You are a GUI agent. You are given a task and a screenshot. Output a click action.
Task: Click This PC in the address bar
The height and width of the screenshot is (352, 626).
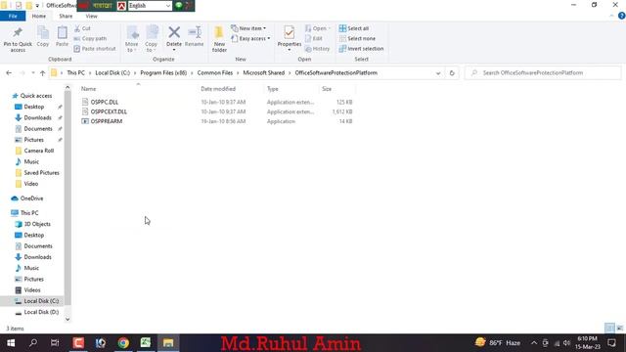point(76,73)
